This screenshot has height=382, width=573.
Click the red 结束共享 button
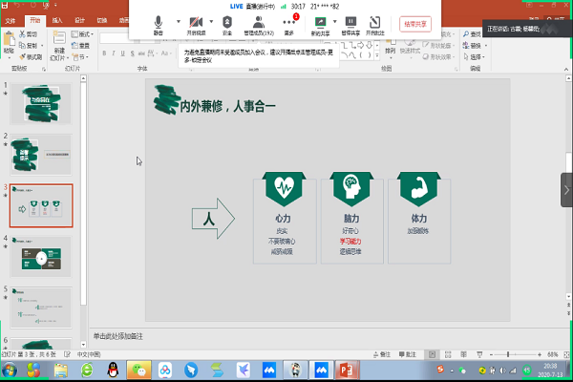415,23
